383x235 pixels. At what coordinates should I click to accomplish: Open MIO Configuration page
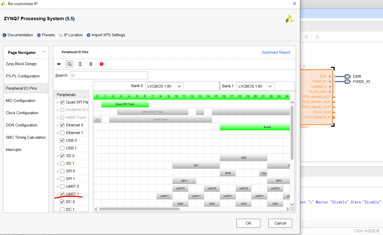pyautogui.click(x=21, y=101)
